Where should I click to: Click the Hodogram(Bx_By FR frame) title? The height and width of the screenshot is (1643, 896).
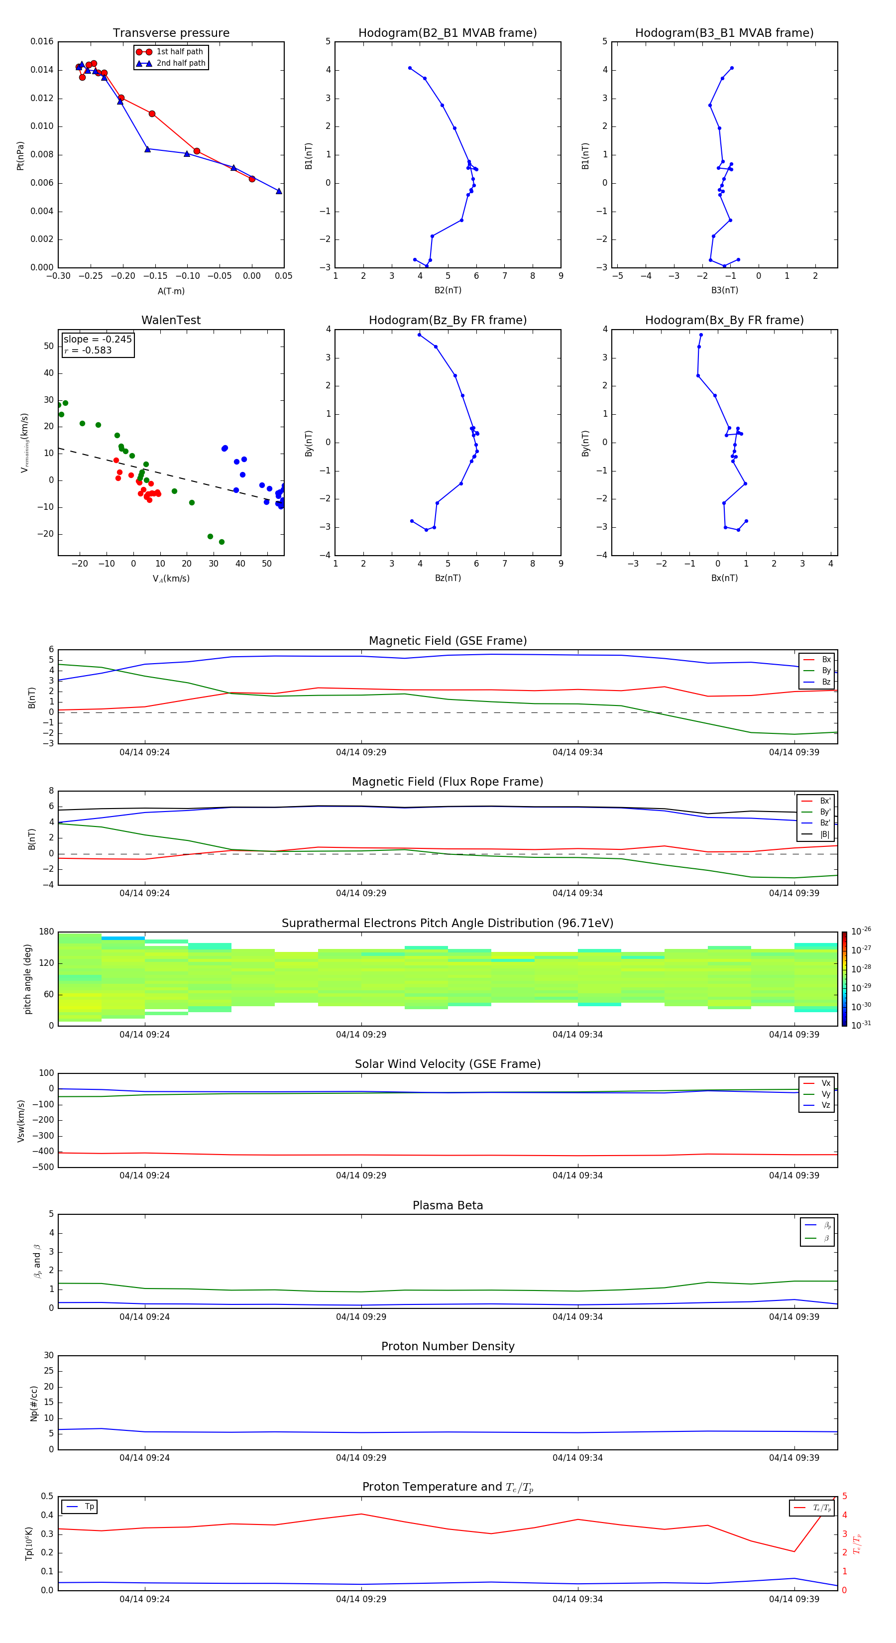724,320
